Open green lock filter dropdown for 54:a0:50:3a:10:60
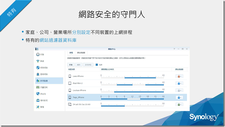 (x=179, y=104)
